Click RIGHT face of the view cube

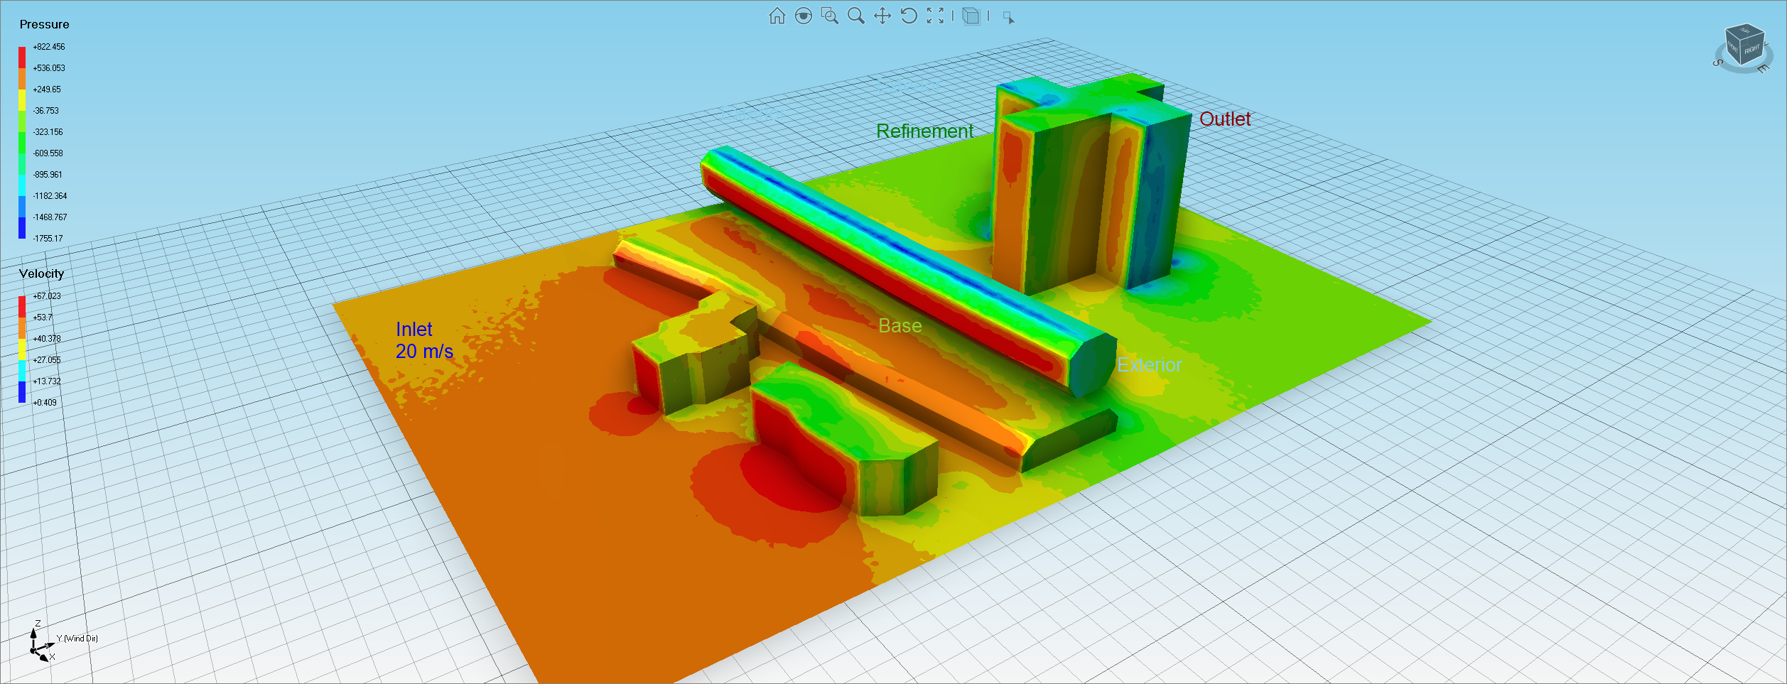tap(1751, 50)
